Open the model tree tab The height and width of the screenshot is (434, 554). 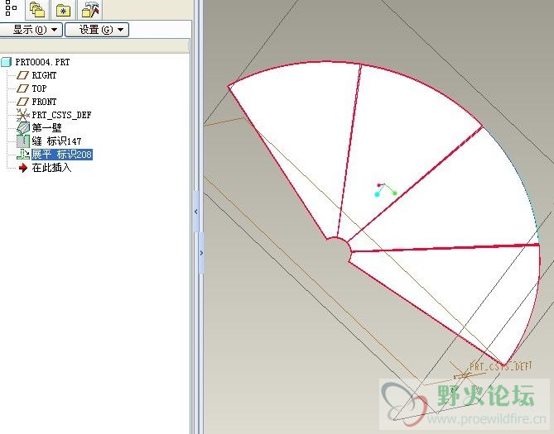(11, 8)
